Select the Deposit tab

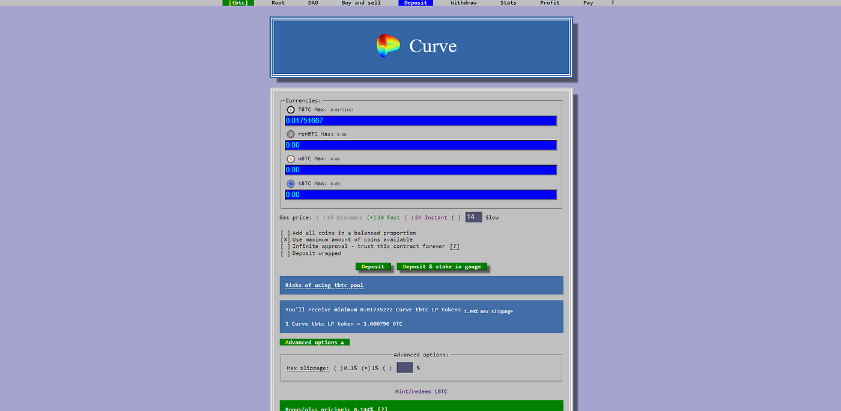(x=416, y=3)
